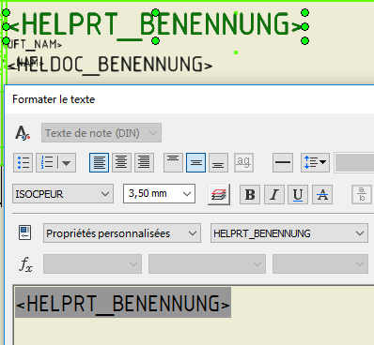Open the first disabled parameter dropdown
This screenshot has height=345, width=374.
pos(92,264)
